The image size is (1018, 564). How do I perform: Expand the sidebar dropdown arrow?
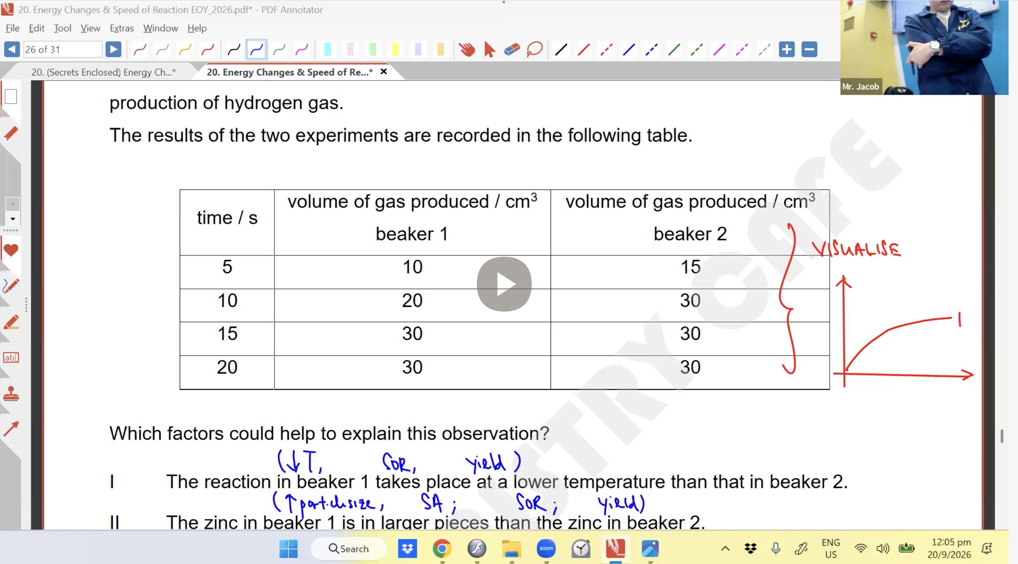[12, 219]
